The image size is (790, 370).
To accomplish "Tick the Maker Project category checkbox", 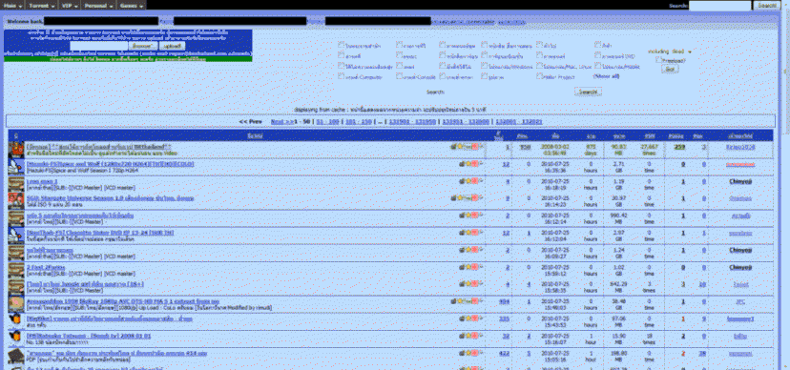I will click(540, 76).
